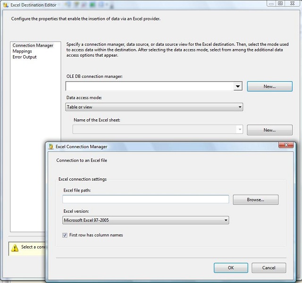Image resolution: width=302 pixels, height=283 pixels.
Task: Switch to the Mappings page
Action: click(22, 51)
